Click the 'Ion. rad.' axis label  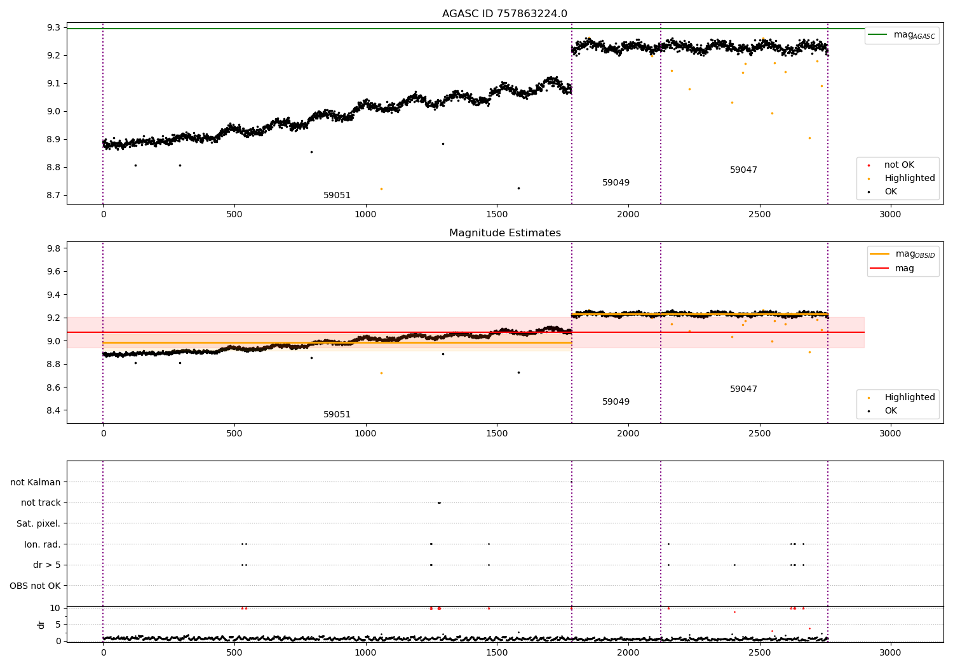(x=43, y=544)
